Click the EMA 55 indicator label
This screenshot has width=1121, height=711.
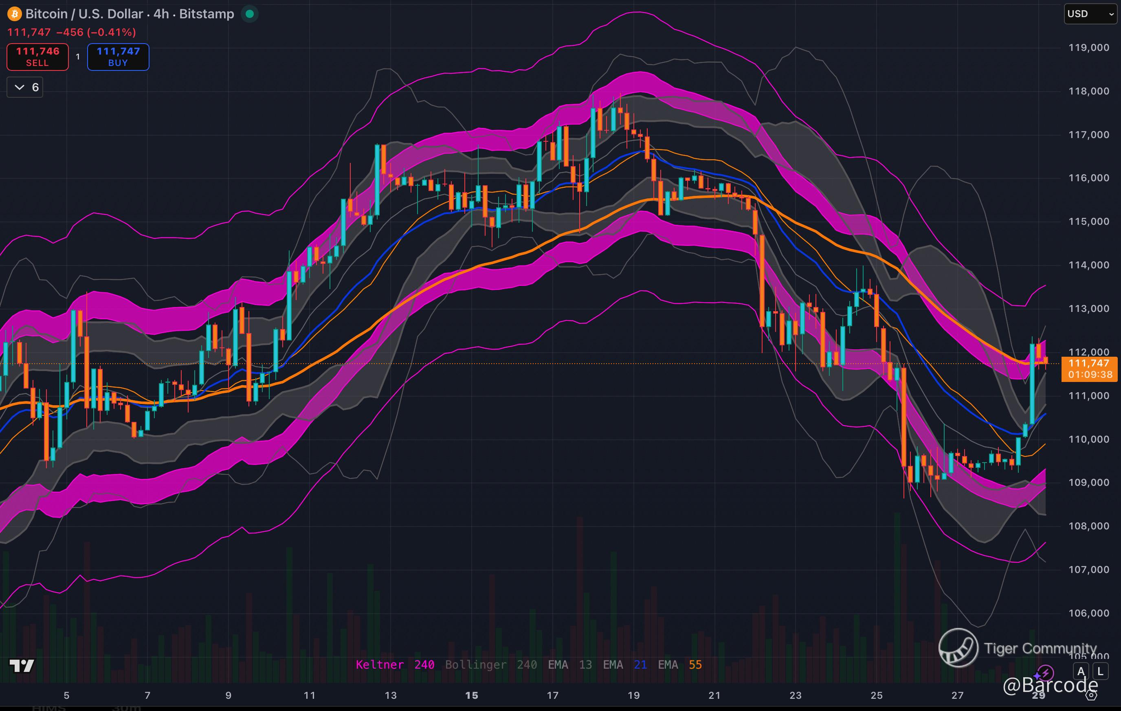tap(680, 665)
